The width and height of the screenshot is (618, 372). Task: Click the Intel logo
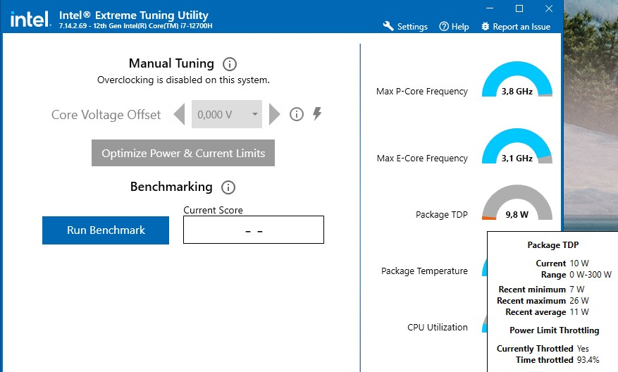click(30, 19)
